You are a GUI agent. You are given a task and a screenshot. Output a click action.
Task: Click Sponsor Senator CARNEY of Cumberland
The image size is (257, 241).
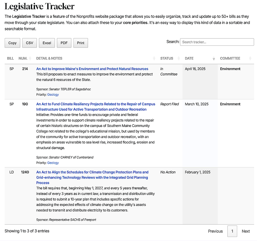65,157
